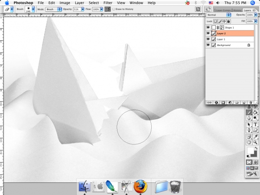260x195 pixels.
Task: Hide the Shape 1 layer
Action: click(x=208, y=27)
